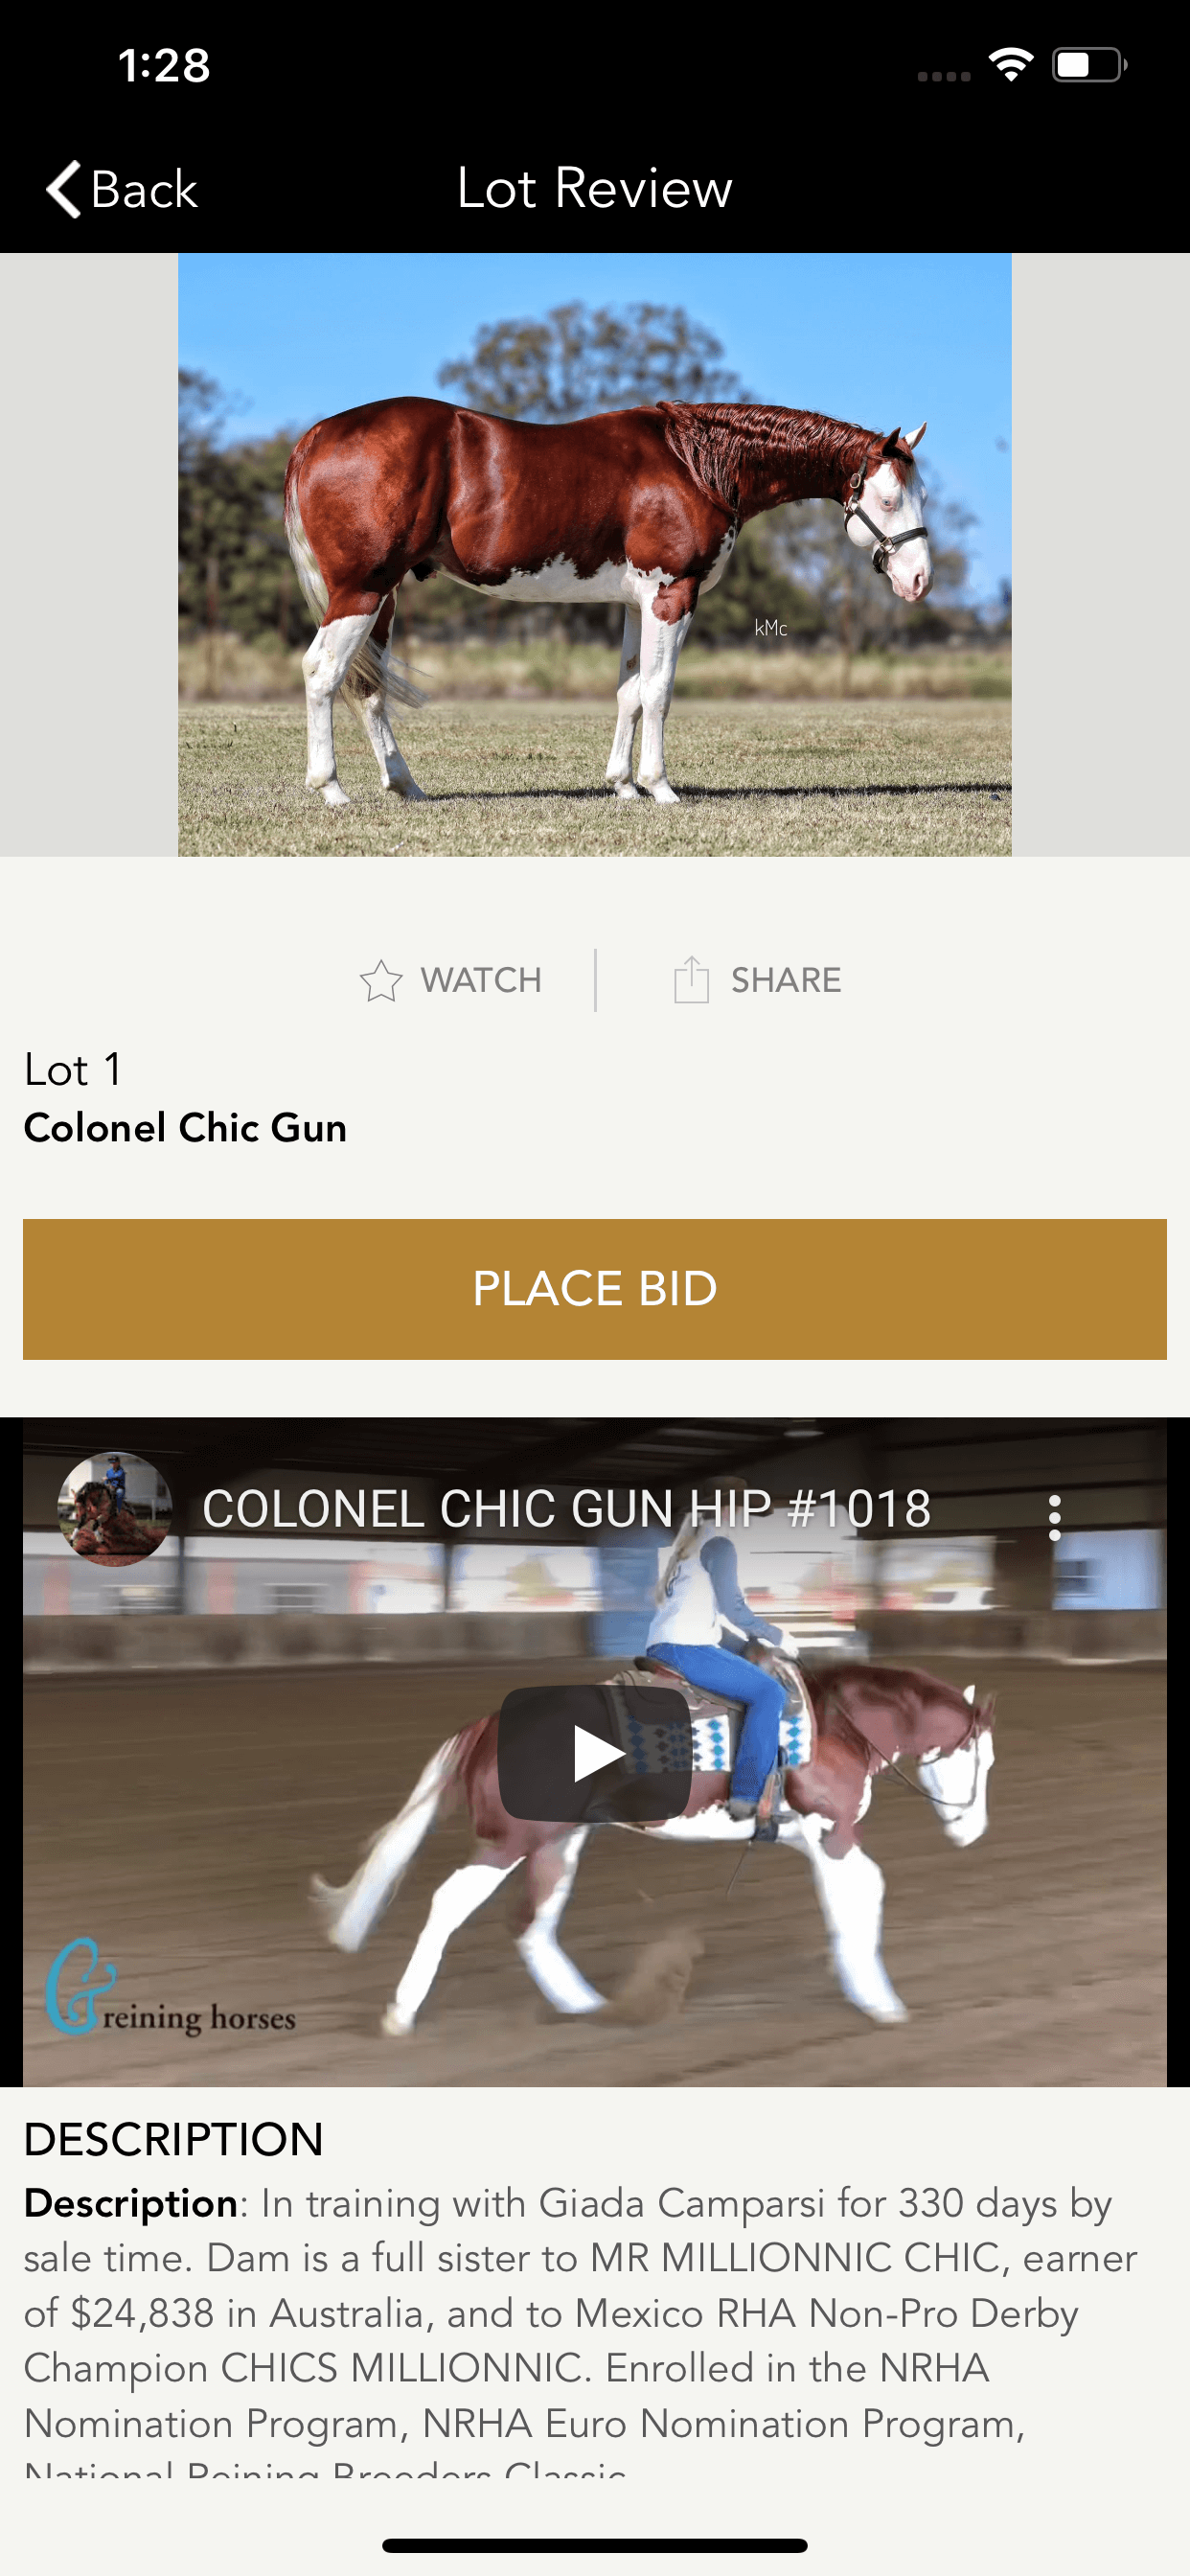Open the Colonel Chic Gun horse photo
The height and width of the screenshot is (2576, 1190).
click(595, 555)
